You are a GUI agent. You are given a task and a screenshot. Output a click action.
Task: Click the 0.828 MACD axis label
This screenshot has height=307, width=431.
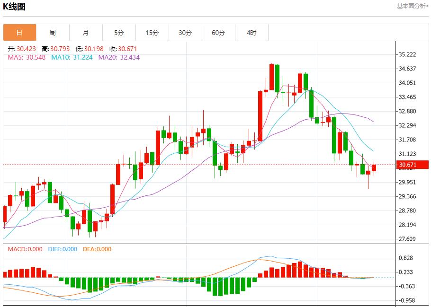(406, 258)
